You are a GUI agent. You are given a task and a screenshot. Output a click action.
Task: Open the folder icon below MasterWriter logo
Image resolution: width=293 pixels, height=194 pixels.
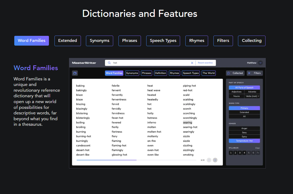tap(75, 73)
